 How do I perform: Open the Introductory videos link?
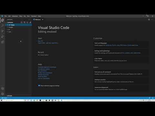(x=44, y=69)
